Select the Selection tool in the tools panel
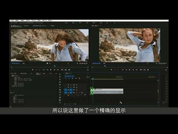The height and width of the screenshot is (134, 178). pyautogui.click(x=60, y=74)
